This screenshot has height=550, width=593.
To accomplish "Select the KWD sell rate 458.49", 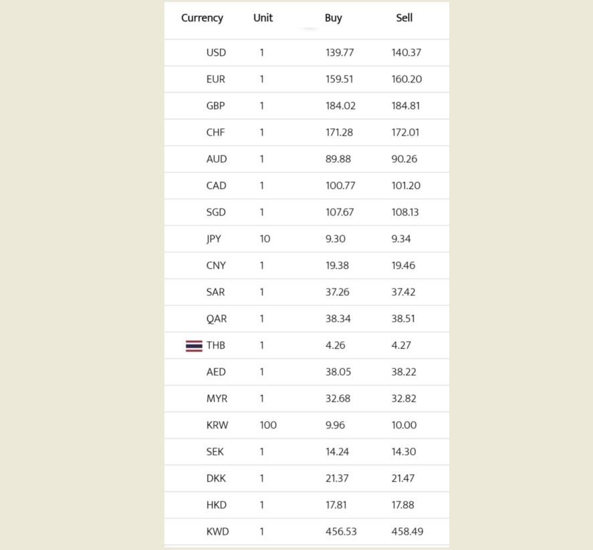I will click(407, 532).
